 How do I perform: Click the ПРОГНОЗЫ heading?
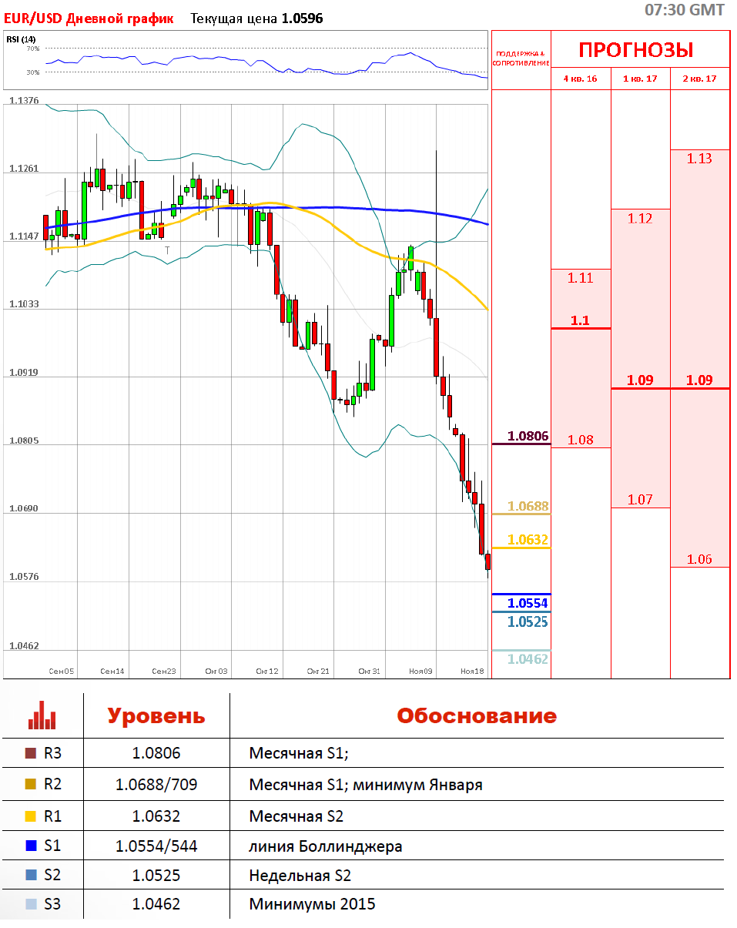(x=636, y=50)
